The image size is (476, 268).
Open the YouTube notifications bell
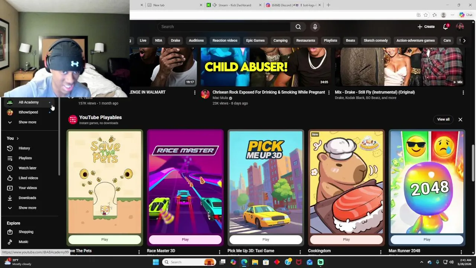446,27
